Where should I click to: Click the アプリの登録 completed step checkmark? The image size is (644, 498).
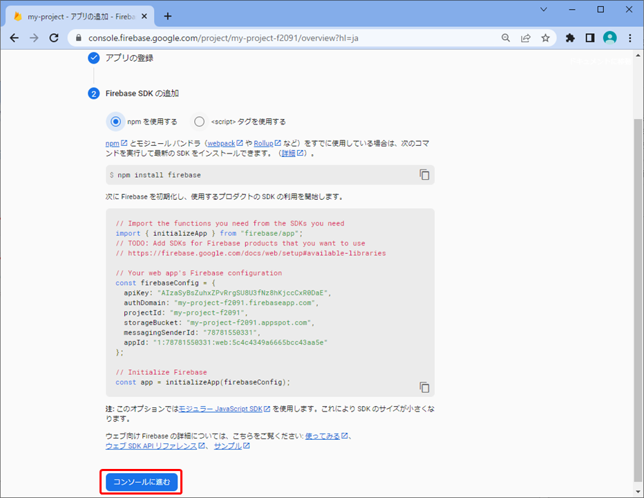click(x=94, y=58)
